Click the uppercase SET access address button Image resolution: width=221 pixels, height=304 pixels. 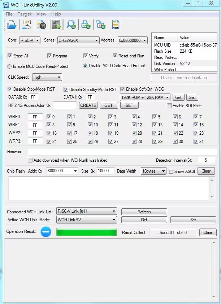129,105
